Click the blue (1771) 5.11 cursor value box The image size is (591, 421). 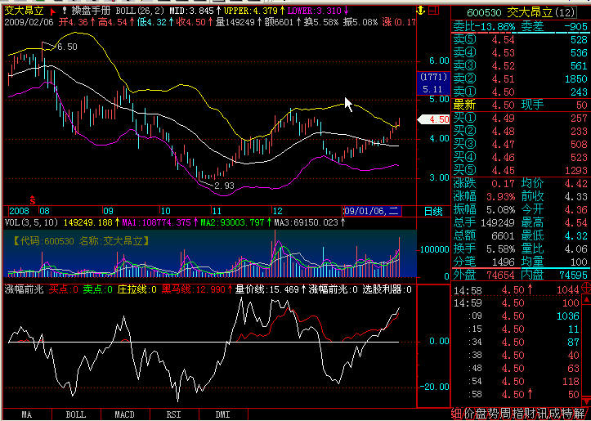[x=433, y=83]
